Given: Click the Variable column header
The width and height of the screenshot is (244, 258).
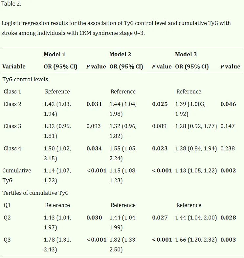Looking at the screenshot, I should point(14,66).
